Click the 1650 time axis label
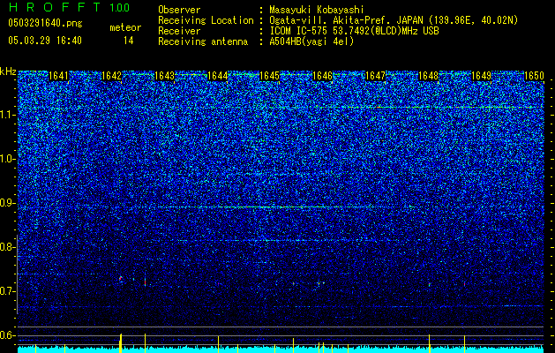 [534, 76]
